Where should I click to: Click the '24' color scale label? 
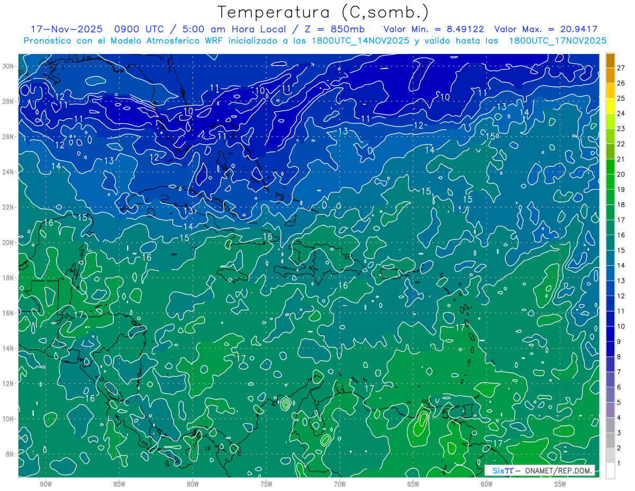621,113
